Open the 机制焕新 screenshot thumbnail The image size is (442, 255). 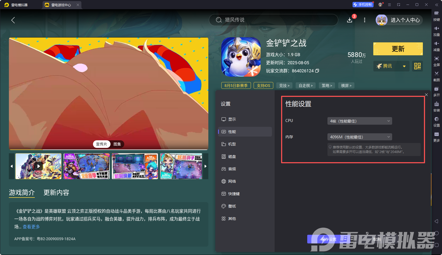coord(135,166)
